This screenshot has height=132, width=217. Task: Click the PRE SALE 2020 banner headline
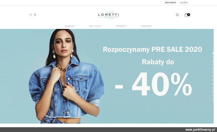coord(152,50)
